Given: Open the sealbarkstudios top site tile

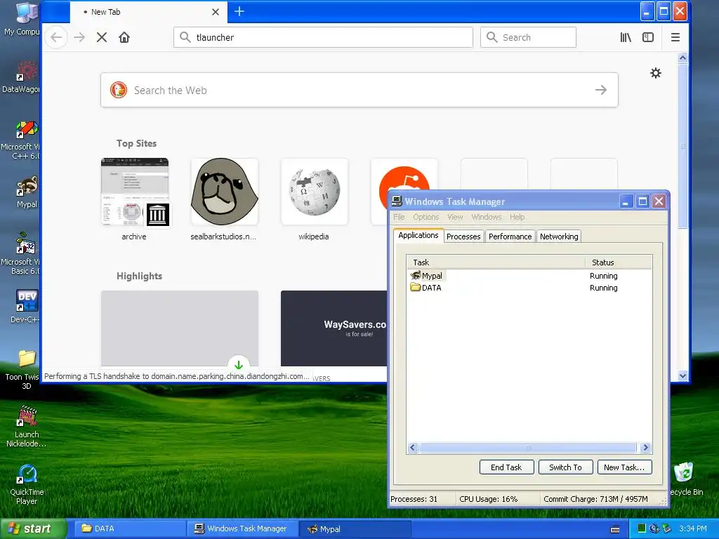Looking at the screenshot, I should 224,199.
